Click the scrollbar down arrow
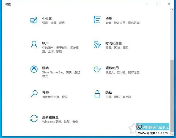 click(x=172, y=134)
